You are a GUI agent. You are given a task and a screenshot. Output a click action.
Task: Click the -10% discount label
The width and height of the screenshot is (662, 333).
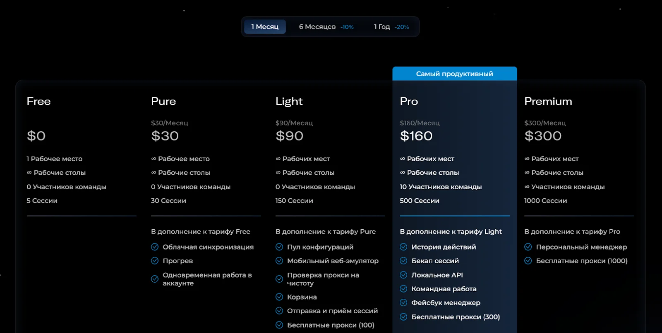click(x=347, y=27)
